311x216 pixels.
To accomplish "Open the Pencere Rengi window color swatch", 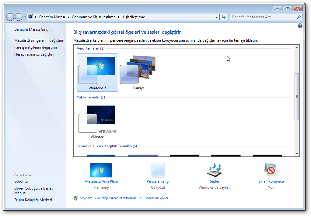I will pyautogui.click(x=158, y=170).
